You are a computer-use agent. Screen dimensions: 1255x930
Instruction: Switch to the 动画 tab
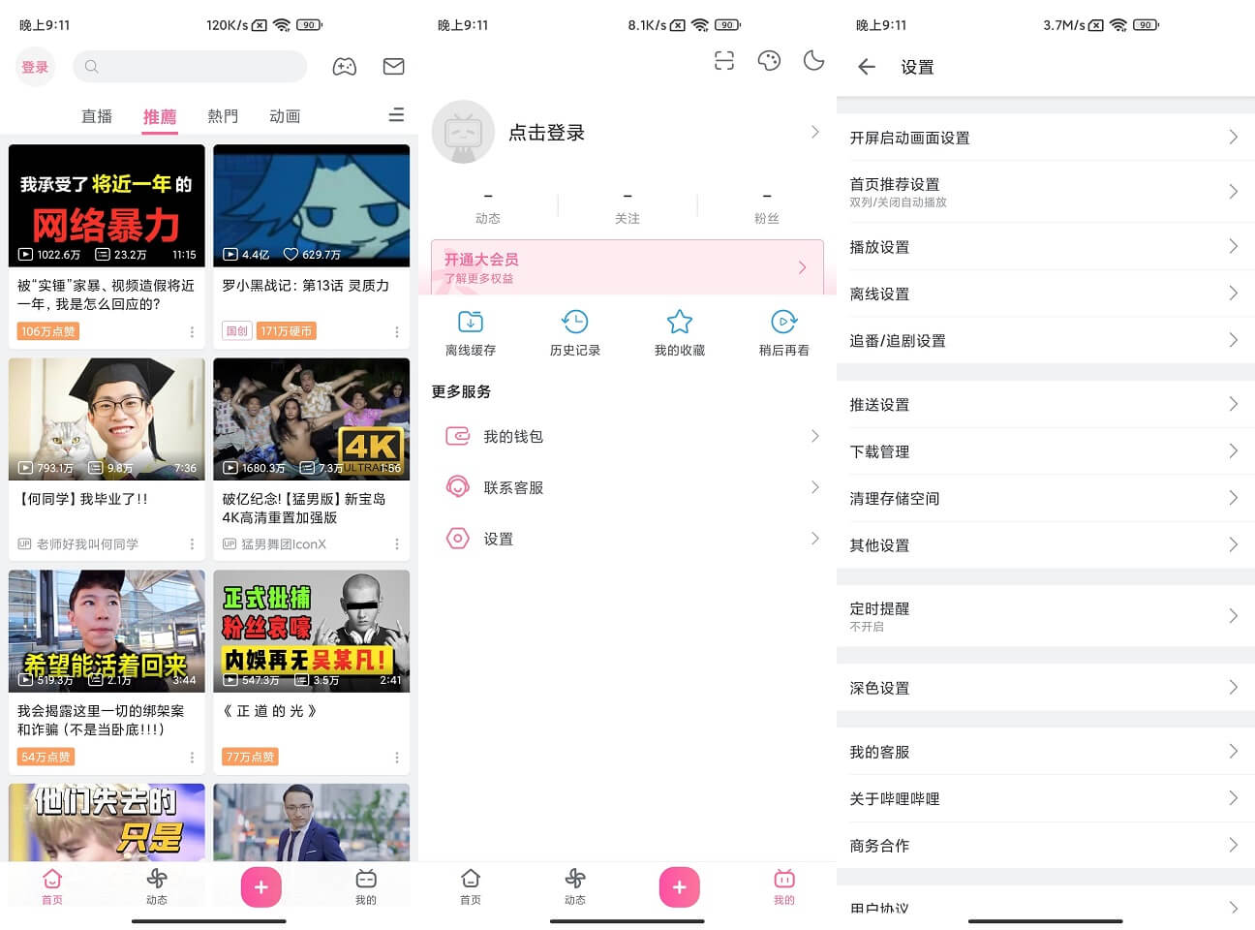pyautogui.click(x=284, y=115)
